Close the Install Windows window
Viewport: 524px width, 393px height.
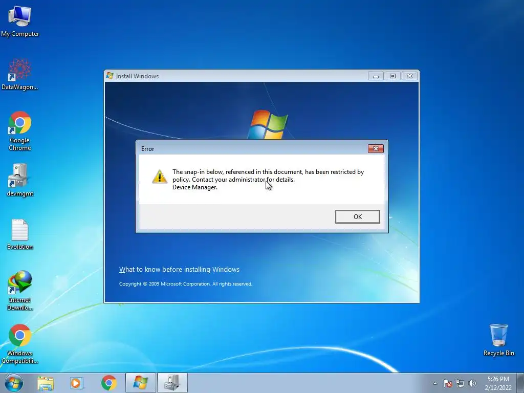click(x=409, y=76)
